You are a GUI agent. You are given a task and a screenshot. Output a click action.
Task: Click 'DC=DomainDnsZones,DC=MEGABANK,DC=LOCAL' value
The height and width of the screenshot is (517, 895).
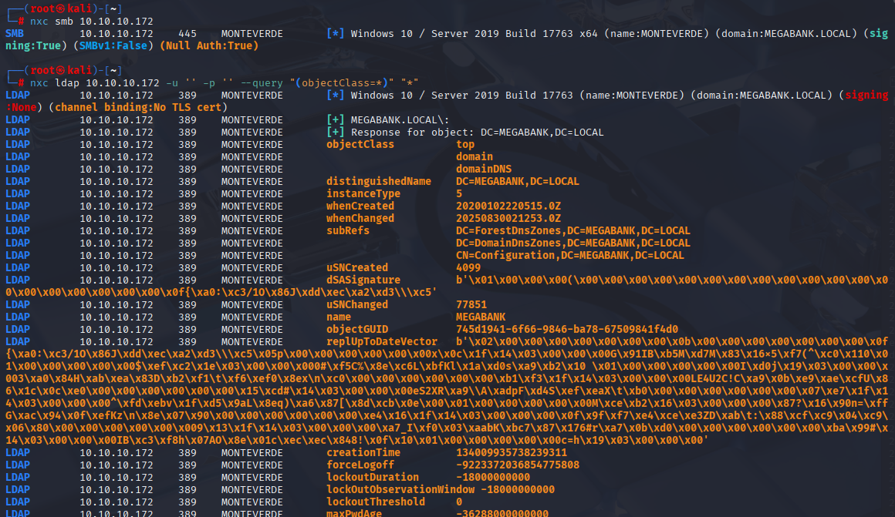pyautogui.click(x=573, y=243)
